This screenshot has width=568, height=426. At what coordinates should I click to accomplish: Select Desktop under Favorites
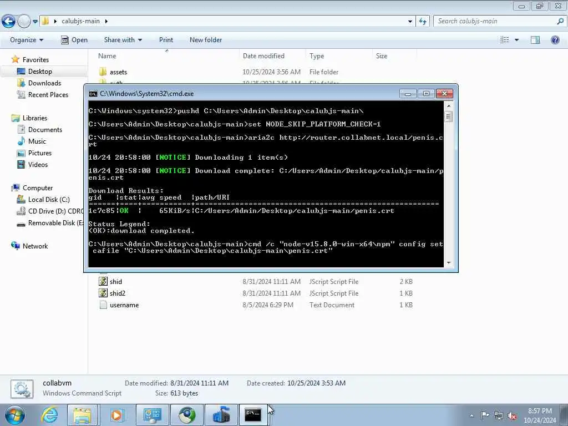click(x=40, y=72)
